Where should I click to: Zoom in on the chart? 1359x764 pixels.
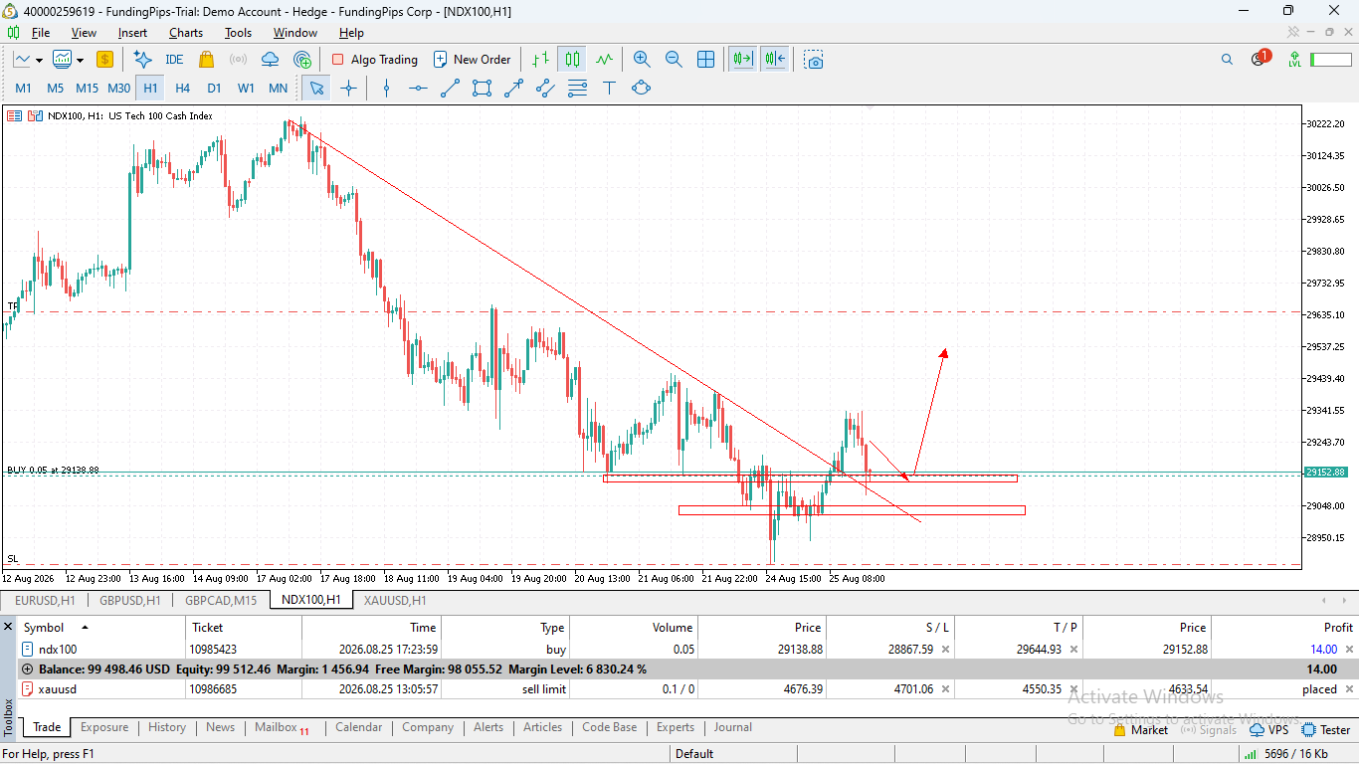click(x=642, y=60)
